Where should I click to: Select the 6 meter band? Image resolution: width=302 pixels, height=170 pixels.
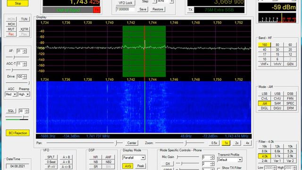coord(277,59)
